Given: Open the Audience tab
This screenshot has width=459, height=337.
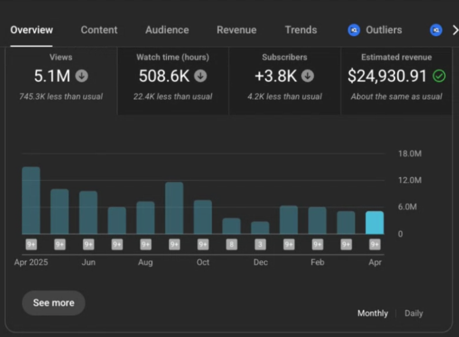Looking at the screenshot, I should 167,30.
